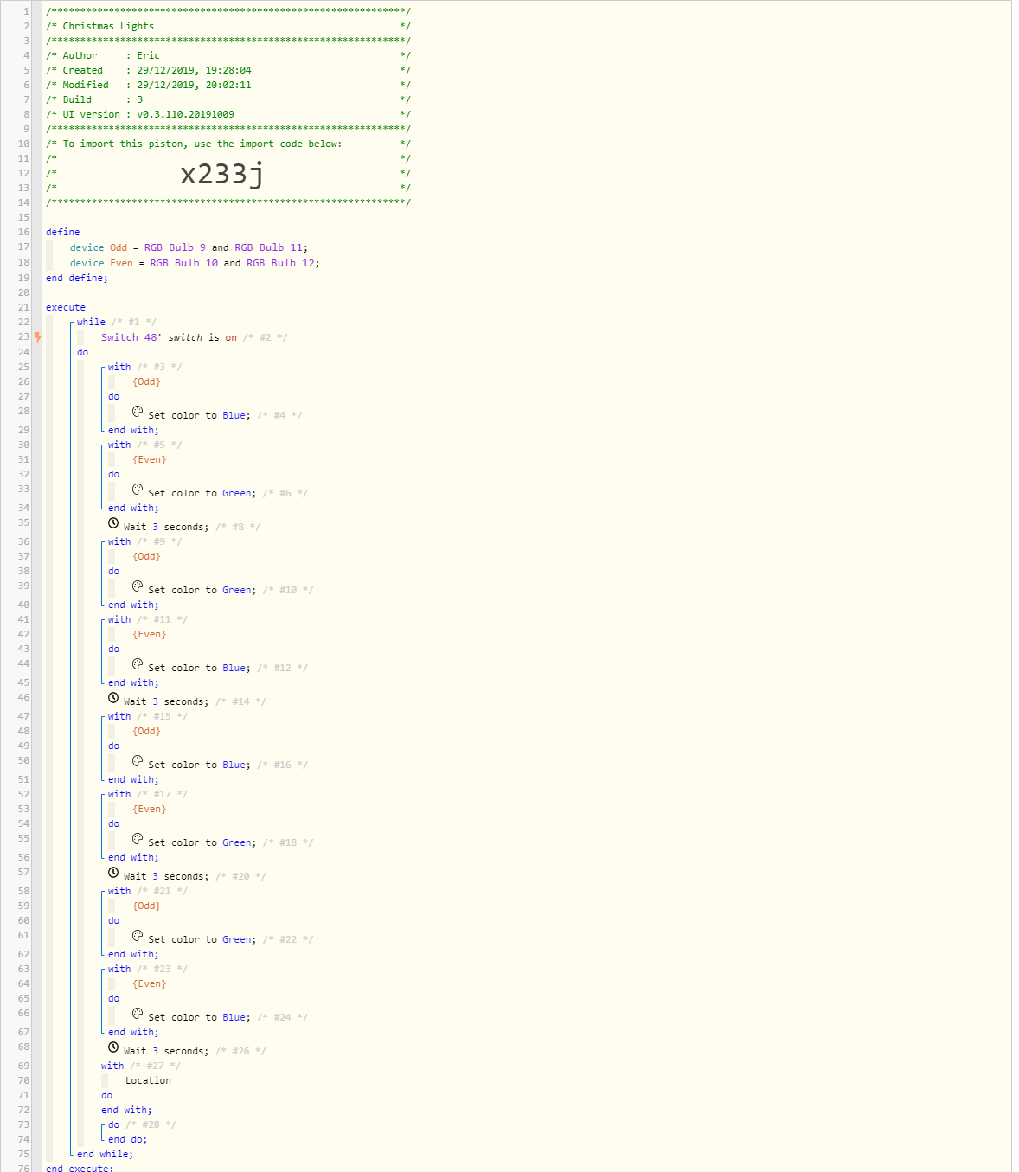This screenshot has height=1172, width=1019.
Task: Click palette icon of Set color statement #16
Action: click(138, 761)
